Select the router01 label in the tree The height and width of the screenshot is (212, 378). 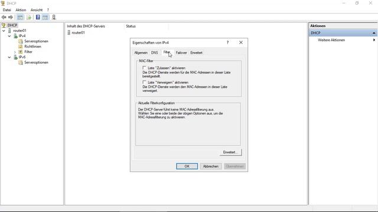[19, 31]
